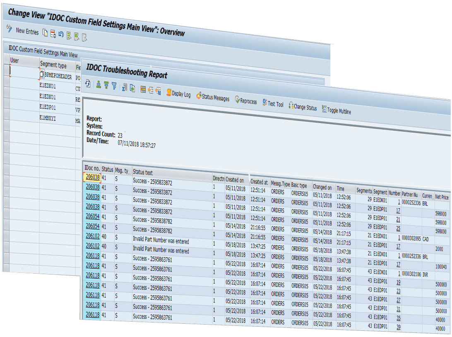Viewport: 452px width, 337px height.
Task: Click the Segments column header
Action: coord(364,190)
